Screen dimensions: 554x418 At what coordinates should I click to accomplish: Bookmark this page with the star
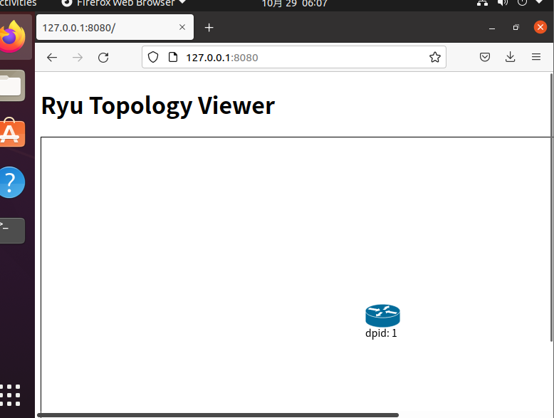click(435, 57)
